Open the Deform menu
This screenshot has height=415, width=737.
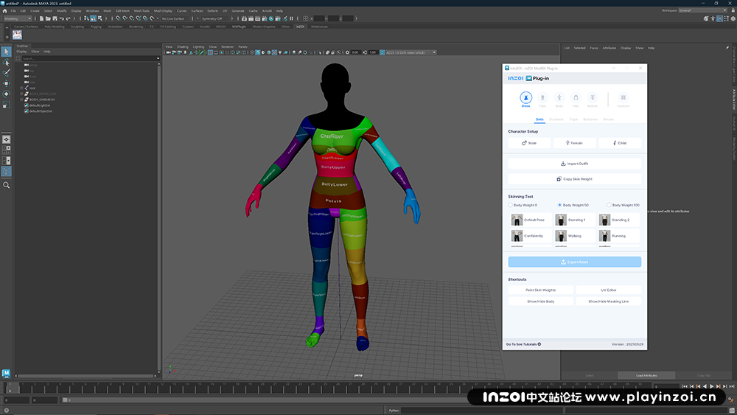(212, 11)
